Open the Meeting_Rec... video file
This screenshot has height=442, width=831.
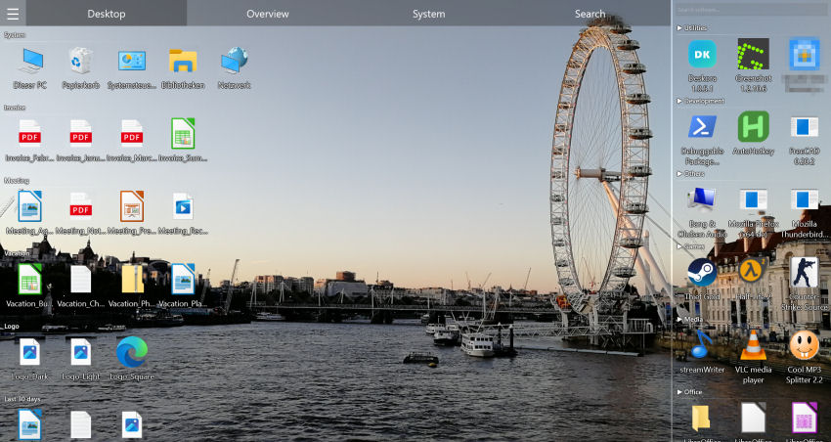coord(183,213)
